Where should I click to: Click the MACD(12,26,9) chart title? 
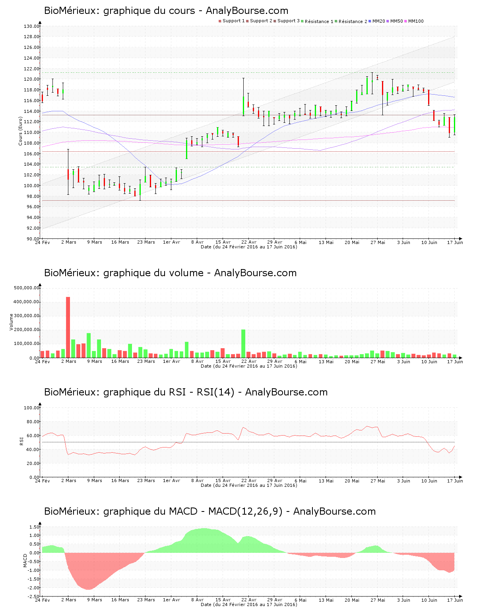coord(209,511)
